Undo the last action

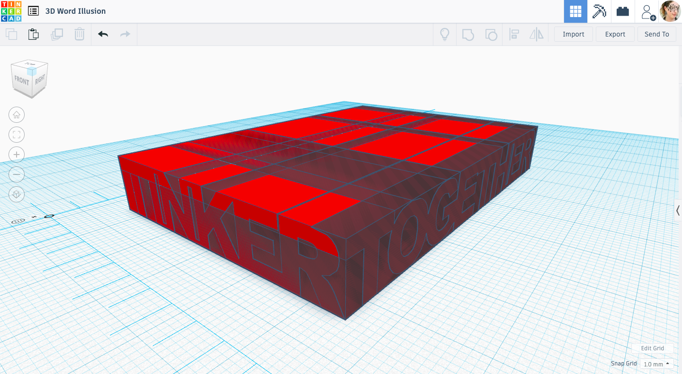point(103,34)
